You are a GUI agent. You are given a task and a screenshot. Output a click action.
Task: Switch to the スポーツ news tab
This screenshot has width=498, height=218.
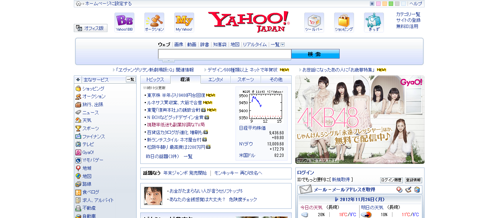pyautogui.click(x=245, y=80)
